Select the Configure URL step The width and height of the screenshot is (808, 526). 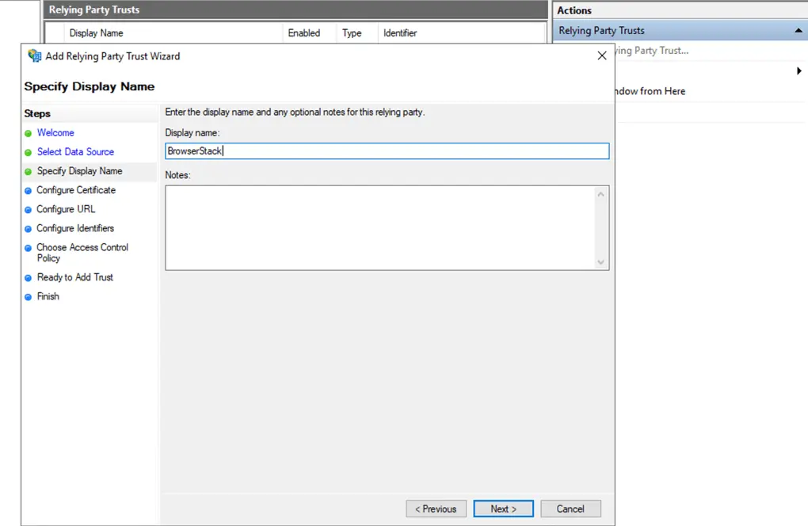(x=66, y=209)
